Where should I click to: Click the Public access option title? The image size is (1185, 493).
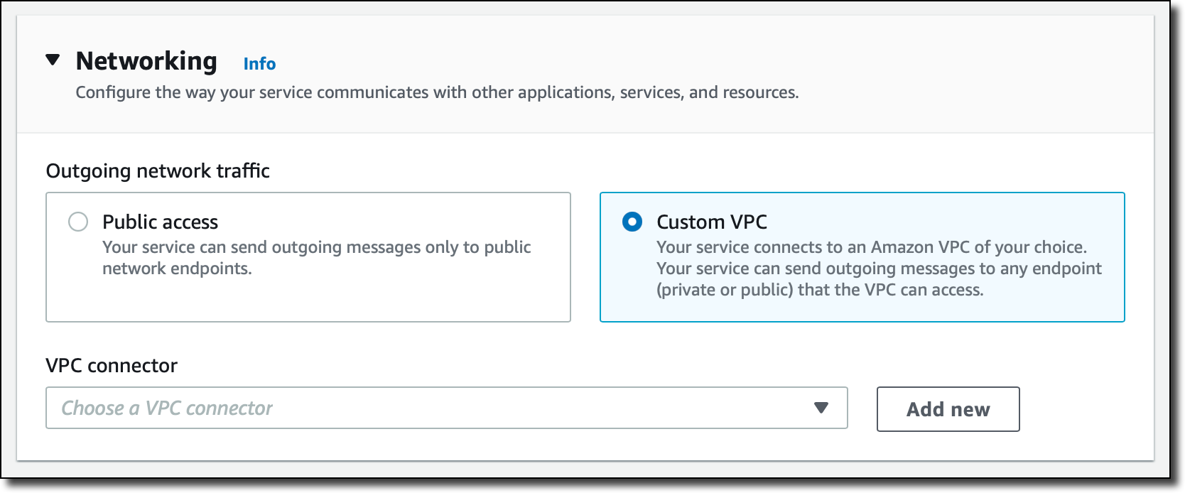[161, 222]
